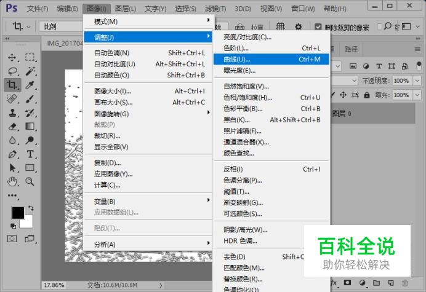Select the Lasso tool
The height and width of the screenshot is (292, 426).
pyautogui.click(x=12, y=71)
